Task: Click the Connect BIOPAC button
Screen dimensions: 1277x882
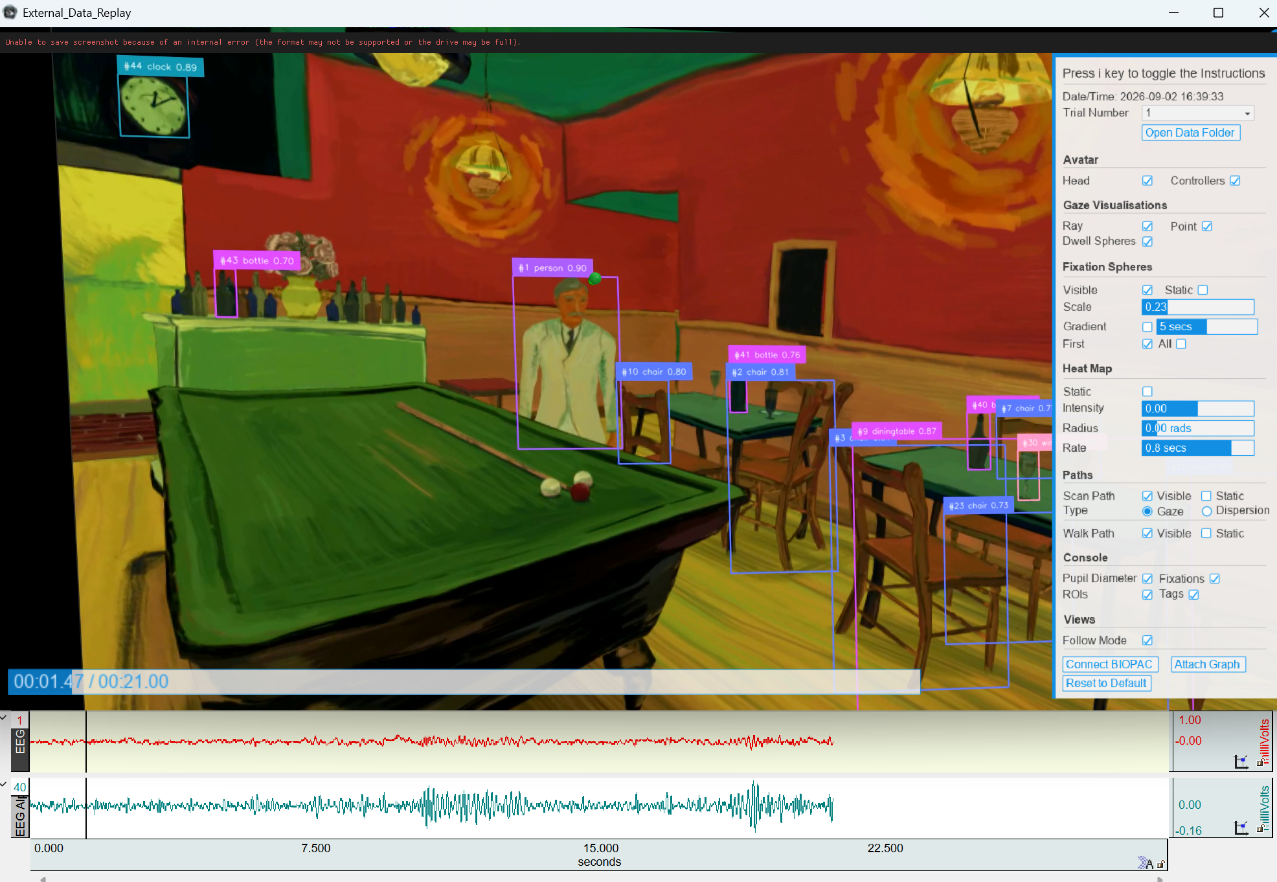Action: click(x=1109, y=664)
